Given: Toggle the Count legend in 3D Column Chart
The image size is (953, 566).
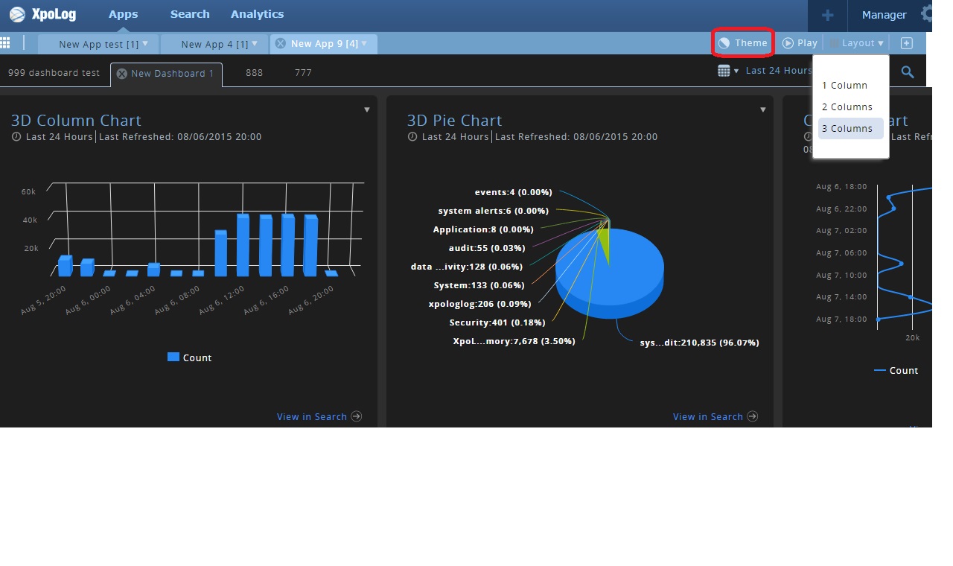Looking at the screenshot, I should [190, 358].
